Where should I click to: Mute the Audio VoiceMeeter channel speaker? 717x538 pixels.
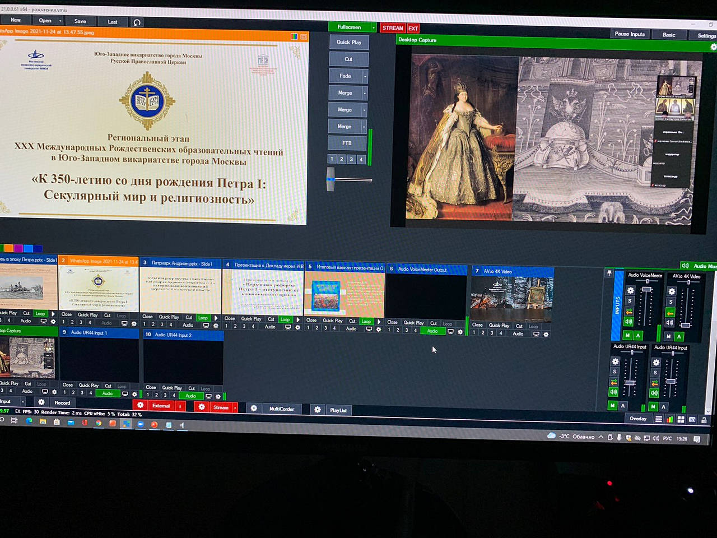click(628, 322)
